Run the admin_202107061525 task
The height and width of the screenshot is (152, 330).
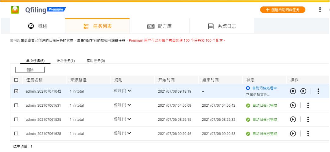[x=293, y=119]
